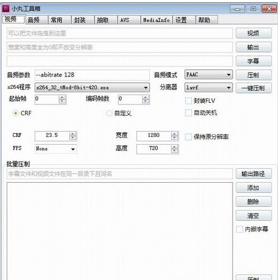Increase the 高度 height value with up arrow
Screen dimensions: 278x280
point(175,147)
